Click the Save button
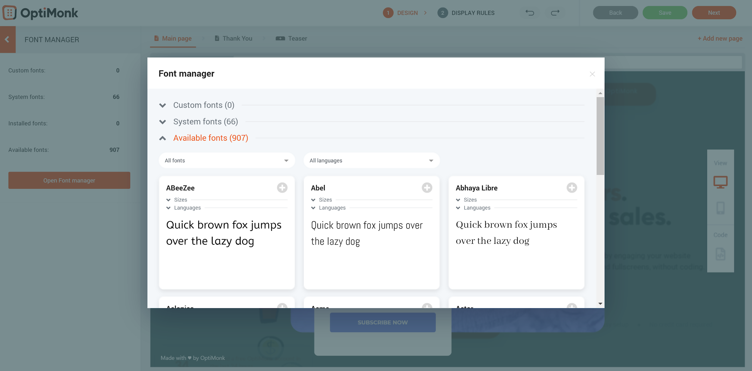The height and width of the screenshot is (371, 752). pyautogui.click(x=665, y=13)
